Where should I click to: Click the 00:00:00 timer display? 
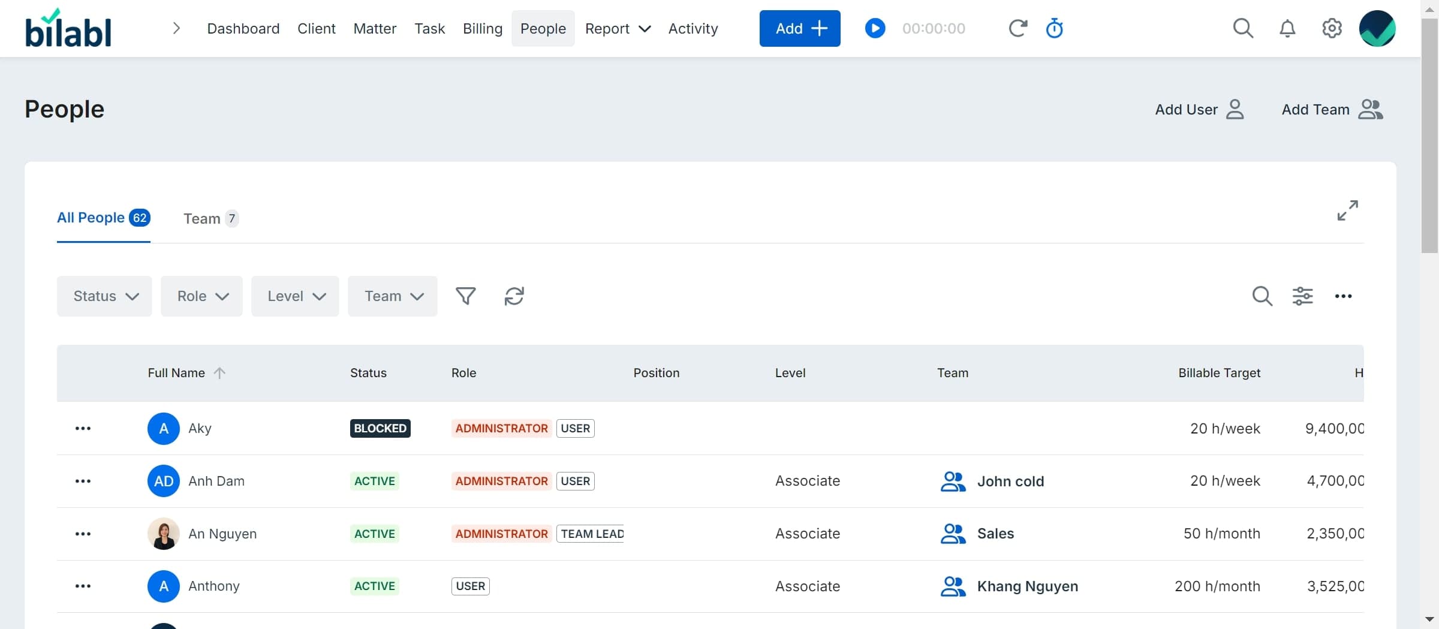pyautogui.click(x=934, y=28)
